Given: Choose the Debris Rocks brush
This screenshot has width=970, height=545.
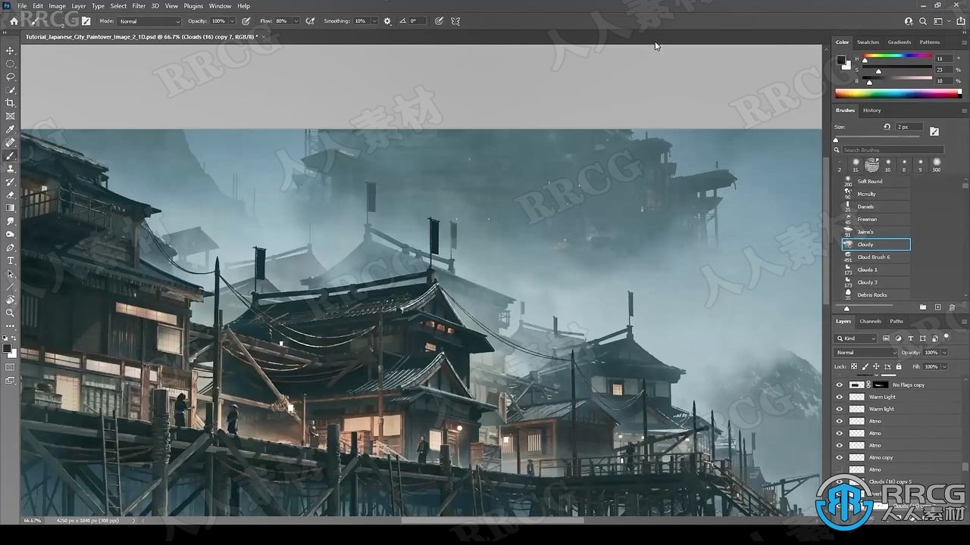Looking at the screenshot, I should click(x=876, y=295).
